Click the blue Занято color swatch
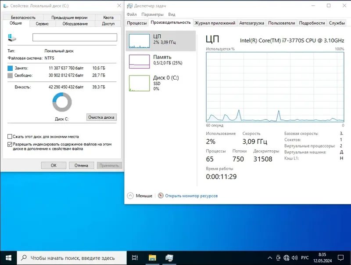Viewport: 351px width, 265px height. coord(10,68)
